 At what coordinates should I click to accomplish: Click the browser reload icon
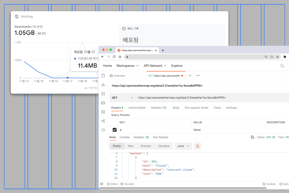pos(114,57)
